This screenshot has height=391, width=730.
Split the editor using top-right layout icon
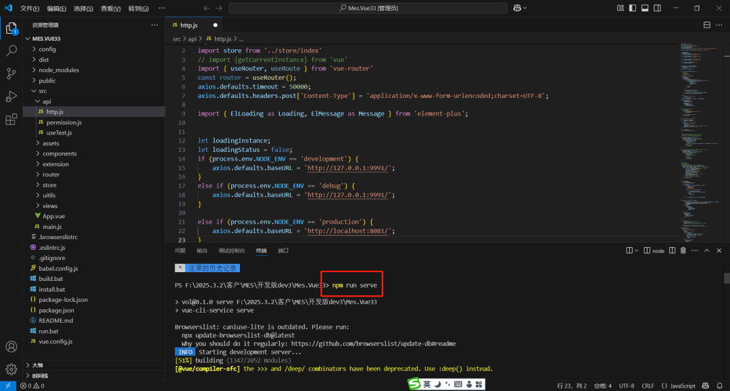pyautogui.click(x=707, y=25)
